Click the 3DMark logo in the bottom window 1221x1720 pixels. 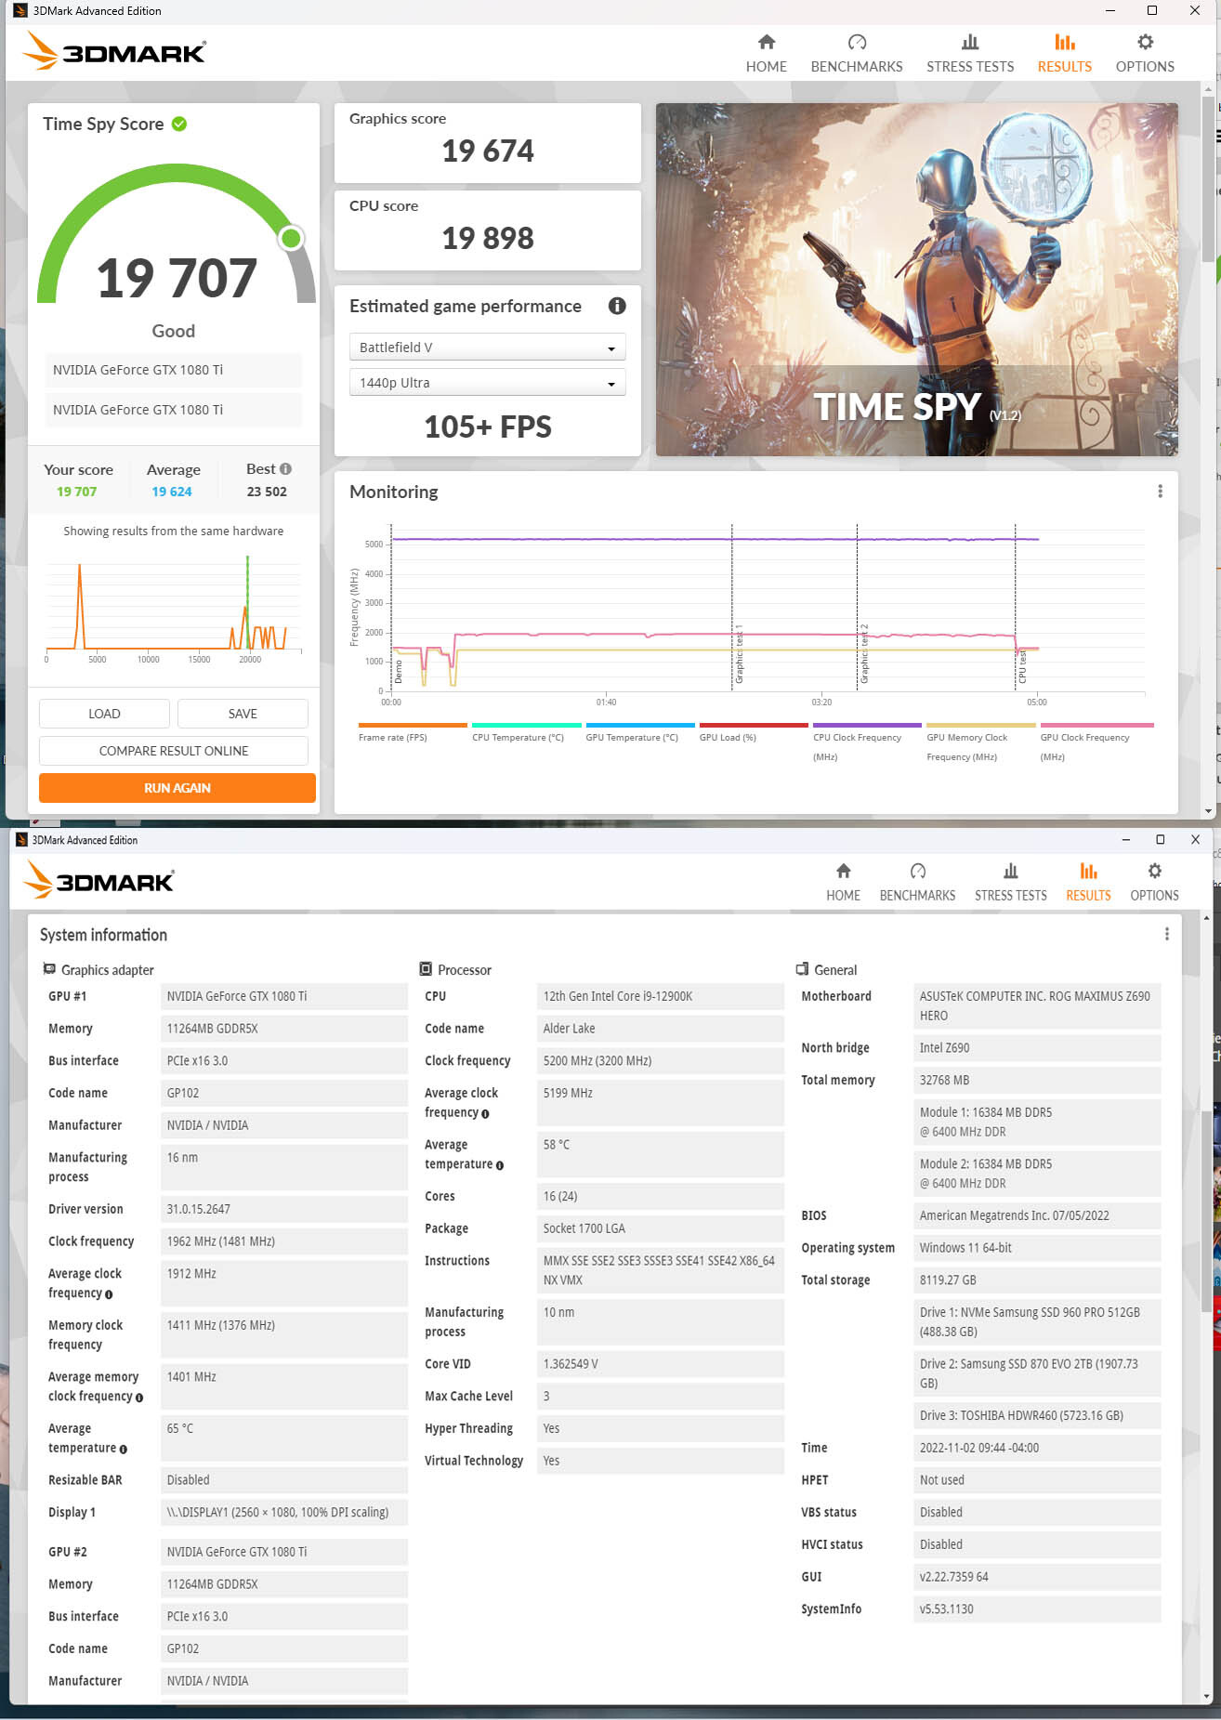tap(99, 879)
